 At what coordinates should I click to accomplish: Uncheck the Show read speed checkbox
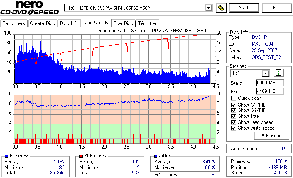coord(234,122)
